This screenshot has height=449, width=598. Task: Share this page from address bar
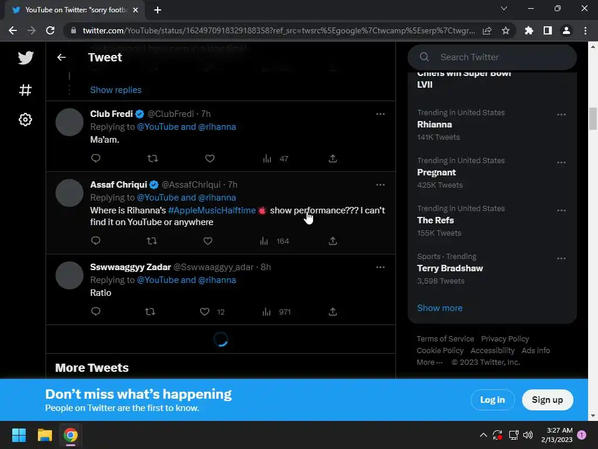(x=487, y=30)
